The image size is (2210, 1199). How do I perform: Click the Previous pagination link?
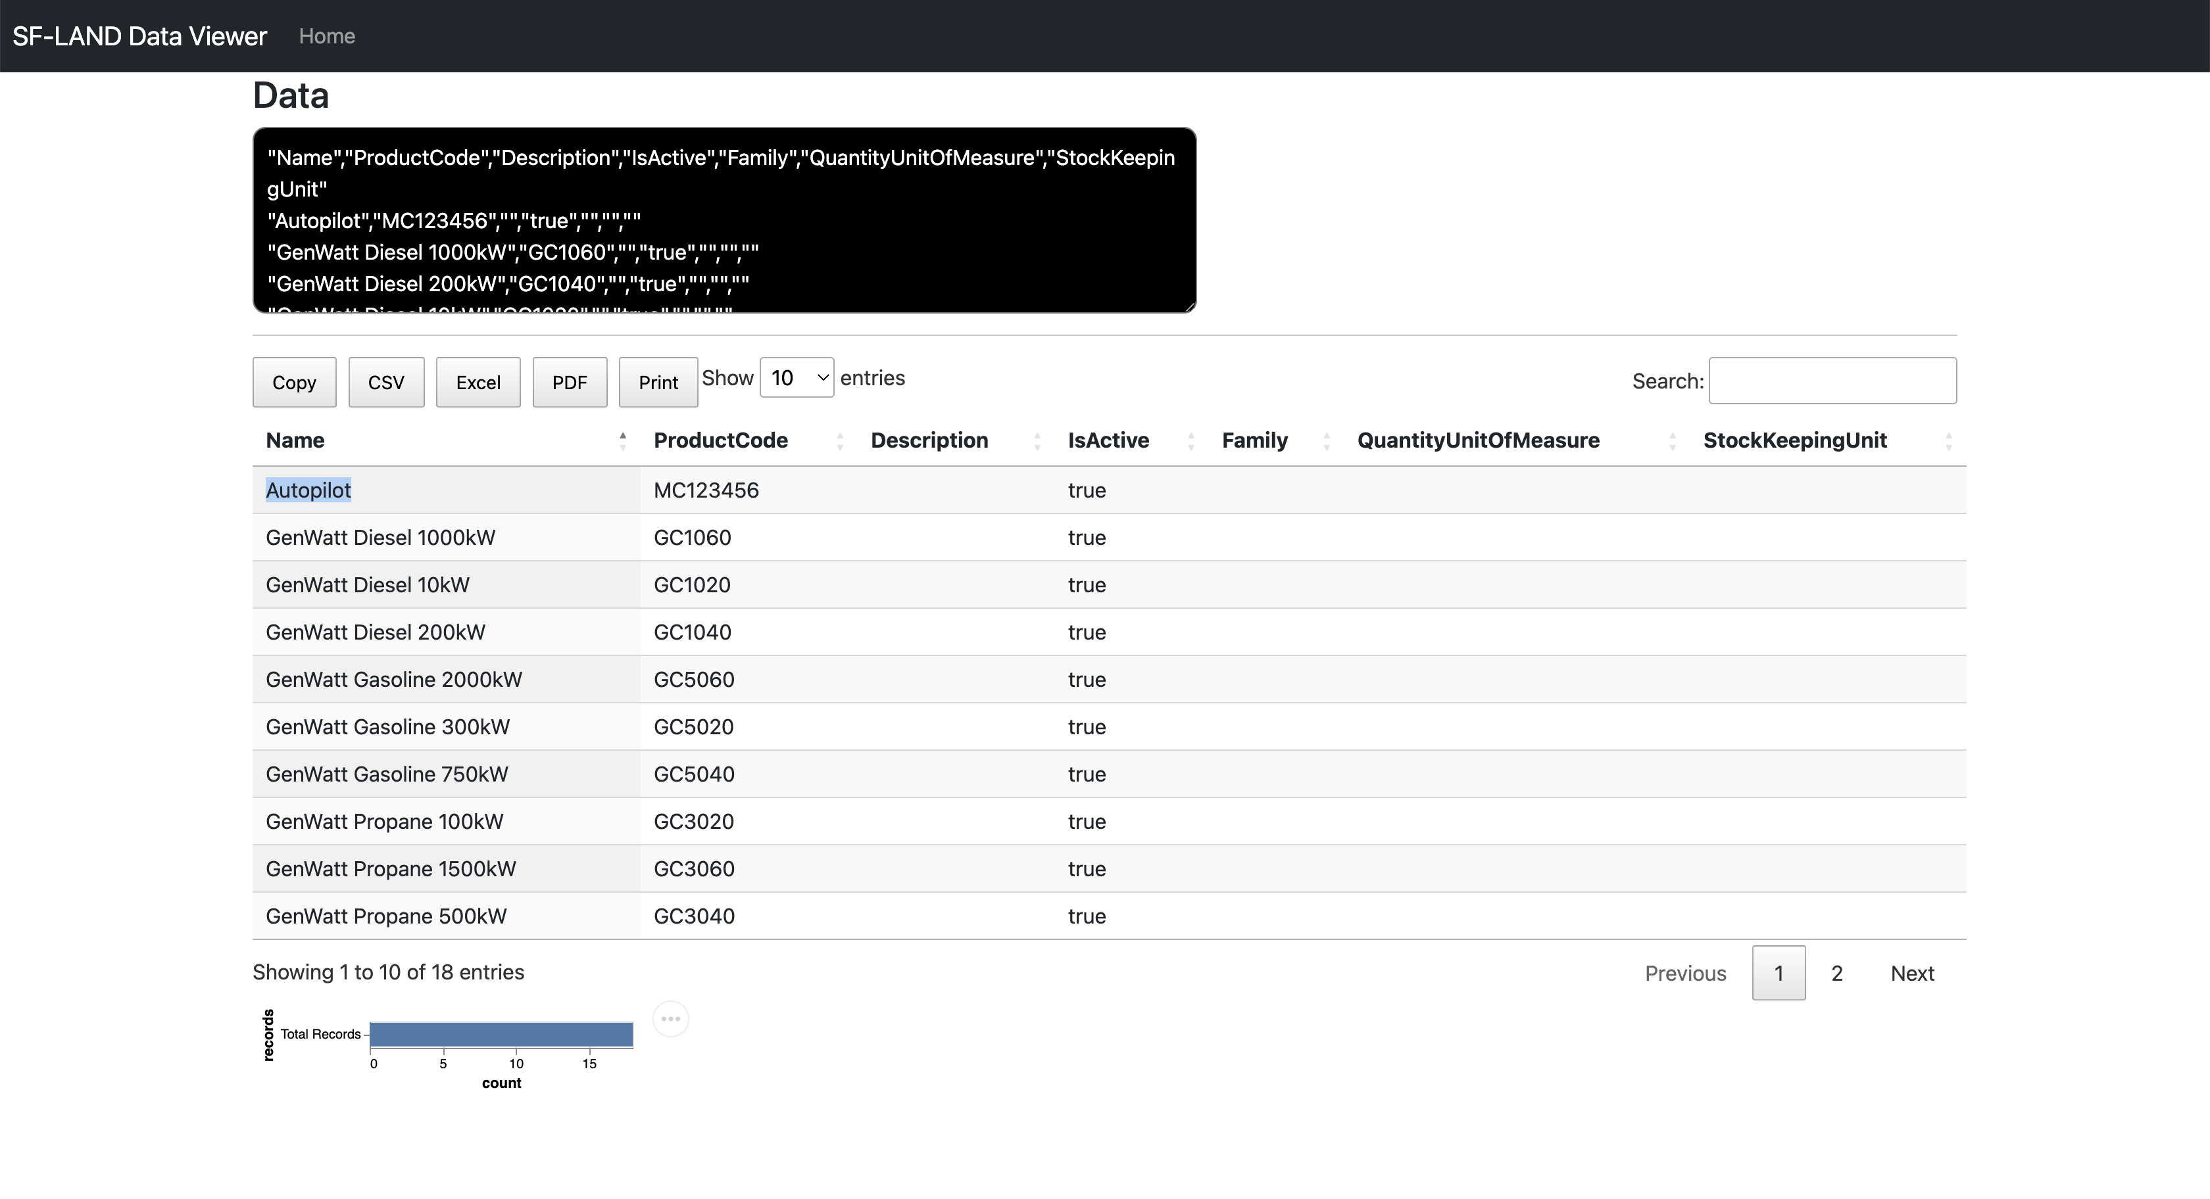coord(1685,974)
